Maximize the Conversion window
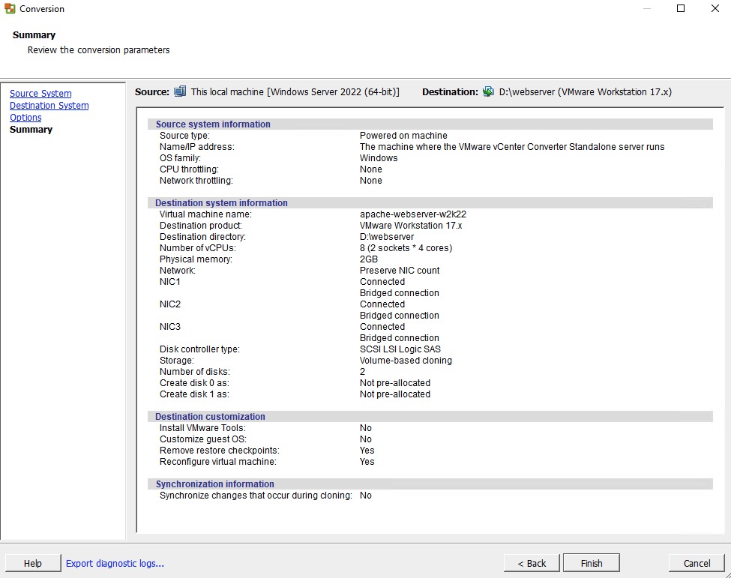The width and height of the screenshot is (731, 578). click(681, 8)
